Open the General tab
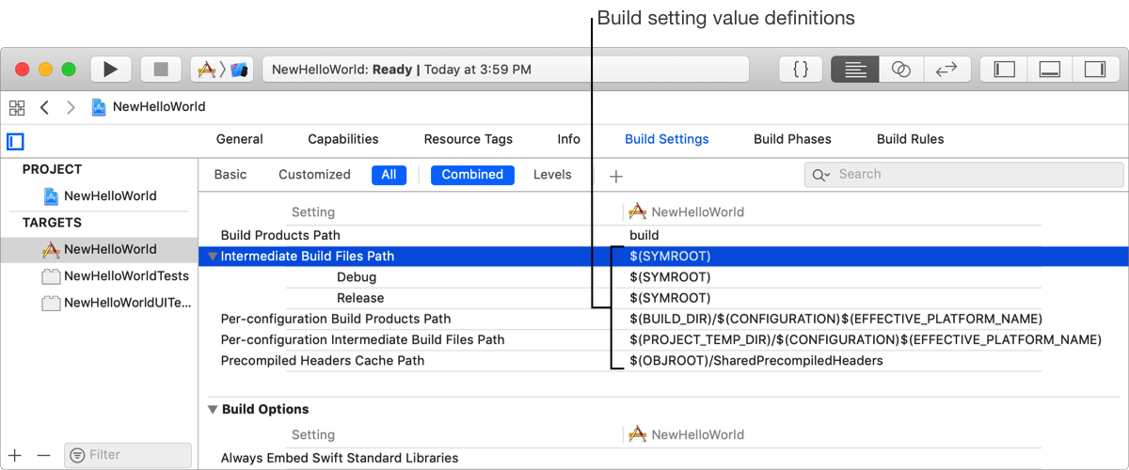This screenshot has height=470, width=1129. (x=240, y=139)
